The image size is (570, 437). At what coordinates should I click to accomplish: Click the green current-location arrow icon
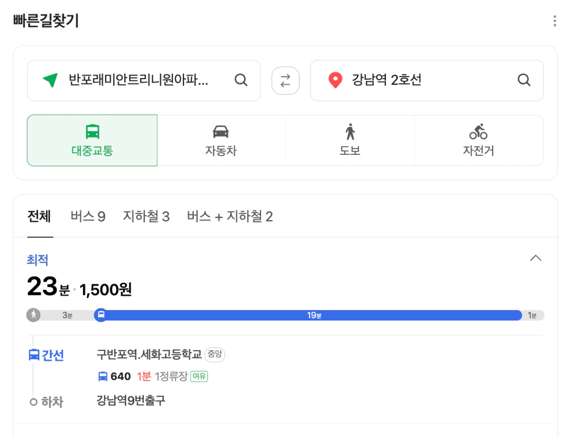coord(50,80)
